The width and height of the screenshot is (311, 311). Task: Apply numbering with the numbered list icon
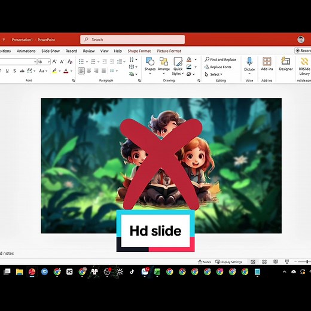[x=93, y=62]
